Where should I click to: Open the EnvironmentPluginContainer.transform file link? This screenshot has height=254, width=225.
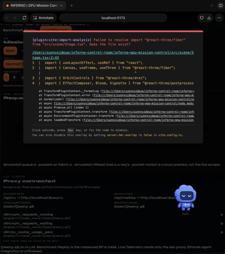pyautogui.click(x=156, y=116)
